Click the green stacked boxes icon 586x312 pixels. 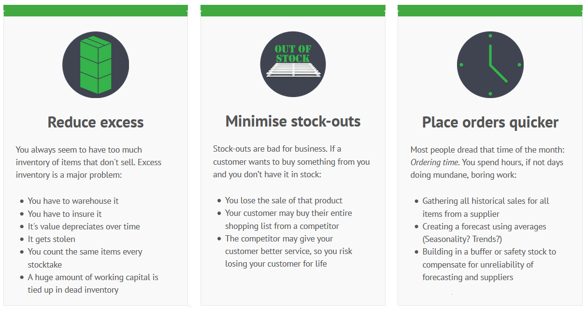96,65
